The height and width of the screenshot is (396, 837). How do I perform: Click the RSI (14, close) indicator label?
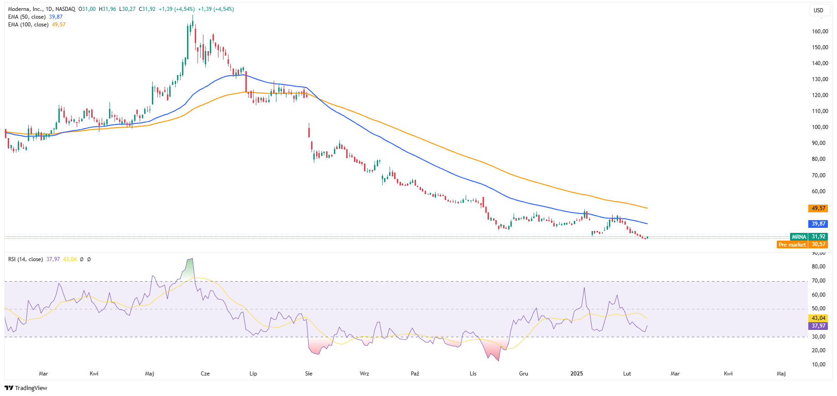coord(26,259)
